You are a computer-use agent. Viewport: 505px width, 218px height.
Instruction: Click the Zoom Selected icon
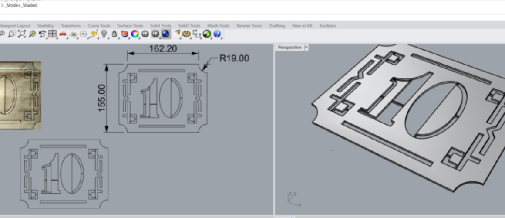[32, 34]
